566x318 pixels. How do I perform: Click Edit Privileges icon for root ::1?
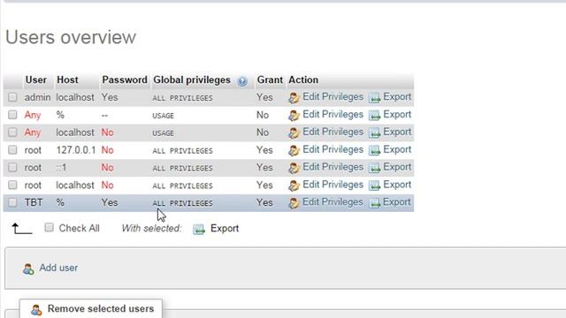pos(294,168)
